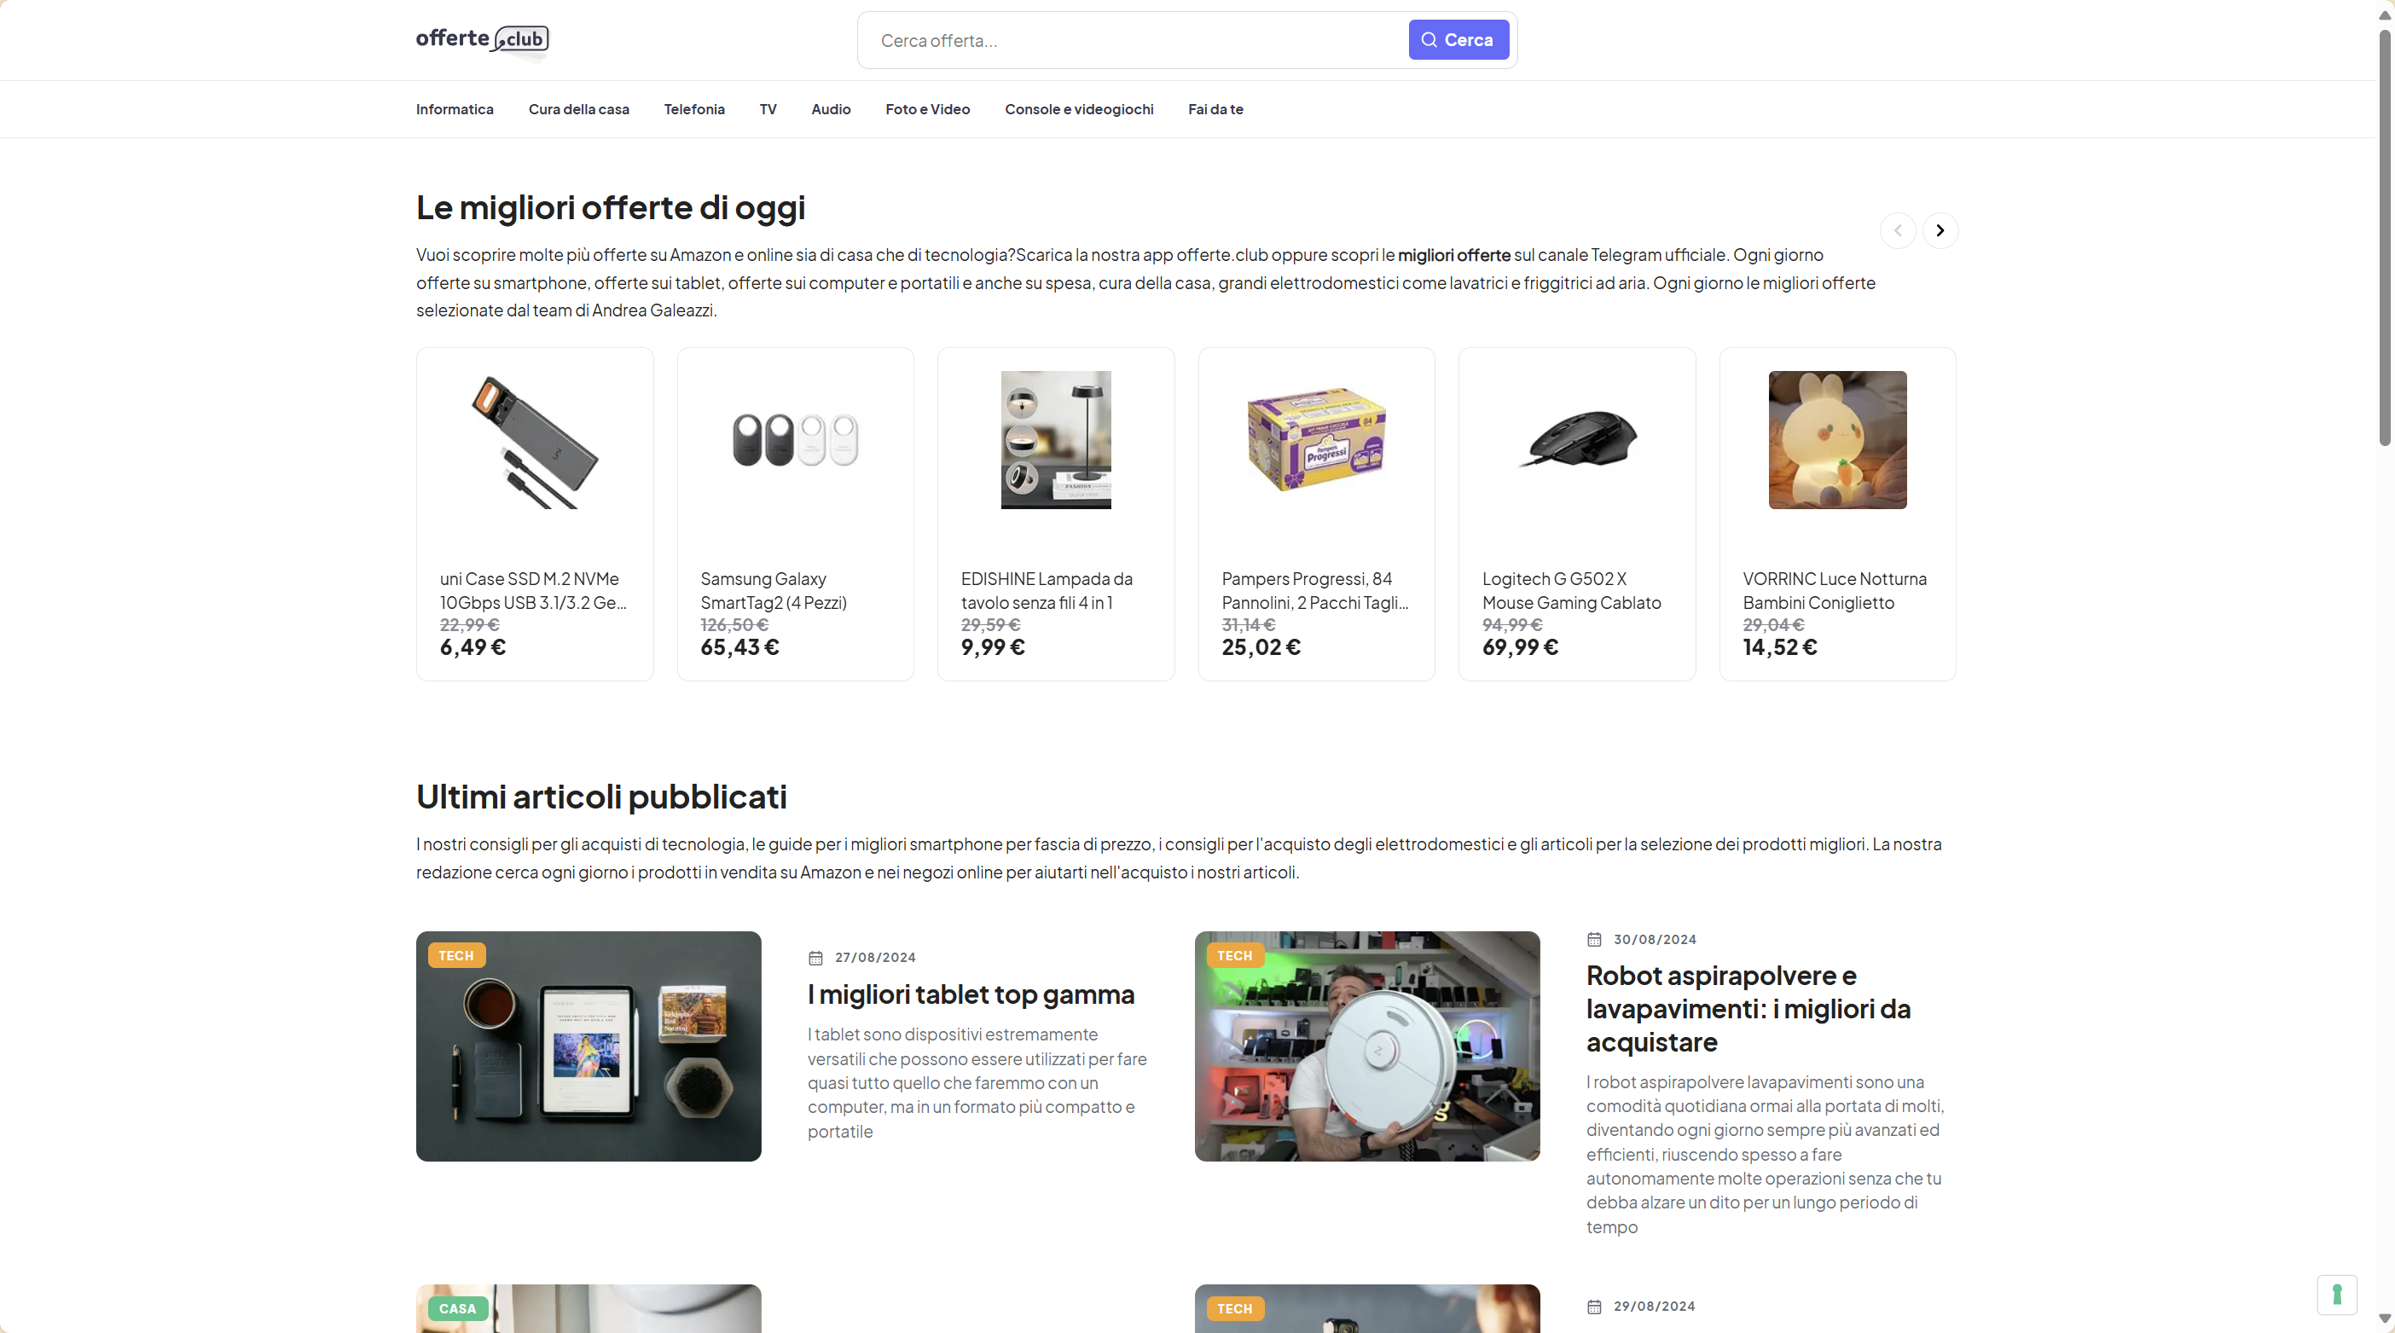Click the CASA tag on article image
This screenshot has height=1333, width=2395.
457,1309
